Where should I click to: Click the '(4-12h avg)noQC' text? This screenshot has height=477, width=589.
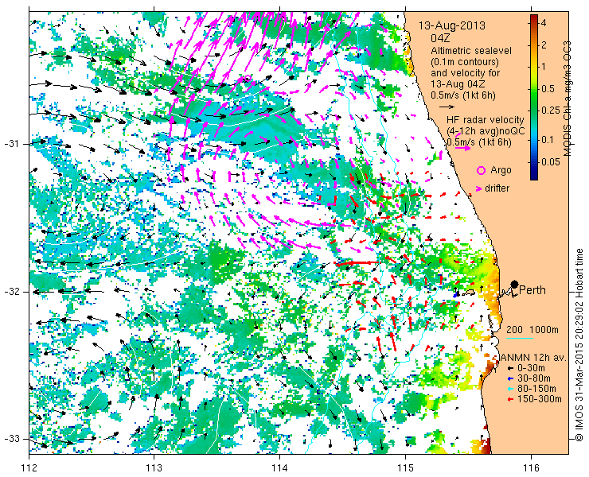pos(486,131)
